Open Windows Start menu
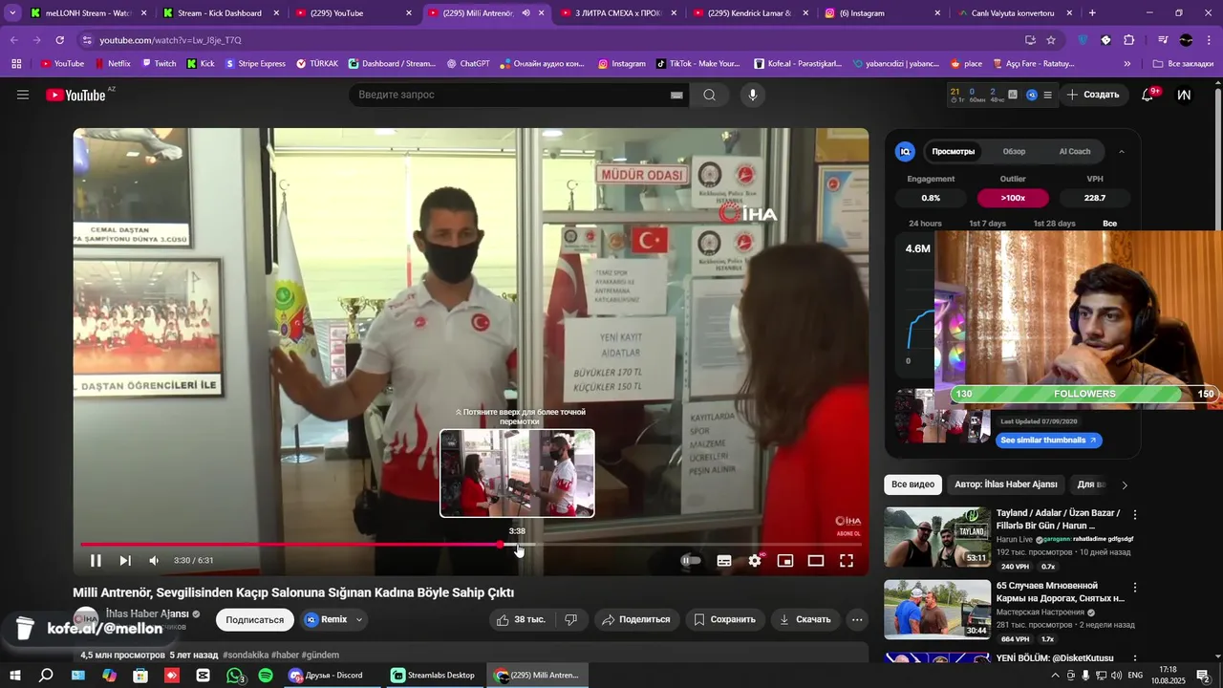Viewport: 1223px width, 688px height. (14, 676)
